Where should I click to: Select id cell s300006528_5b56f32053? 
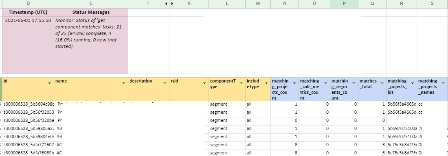pyautogui.click(x=28, y=113)
